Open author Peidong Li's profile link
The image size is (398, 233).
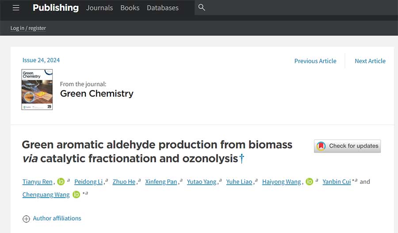(88, 182)
